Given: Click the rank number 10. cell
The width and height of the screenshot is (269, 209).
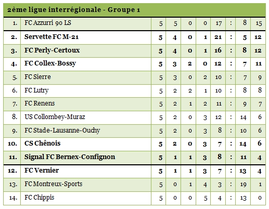Looking at the screenshot, I should click(12, 144).
